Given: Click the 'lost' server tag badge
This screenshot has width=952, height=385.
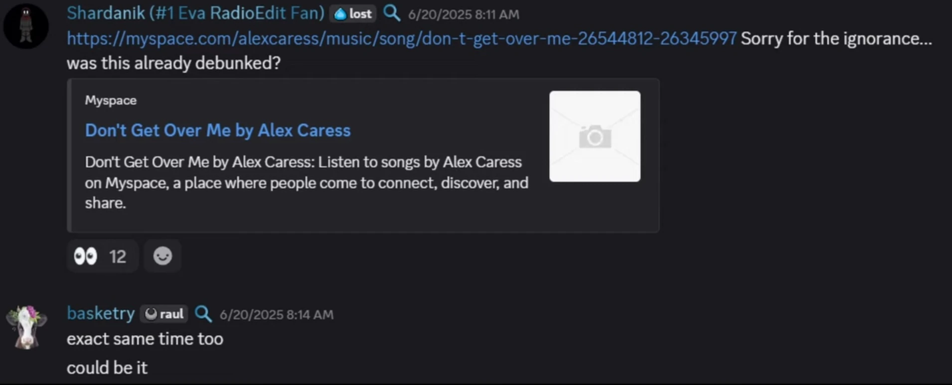Looking at the screenshot, I should (353, 14).
